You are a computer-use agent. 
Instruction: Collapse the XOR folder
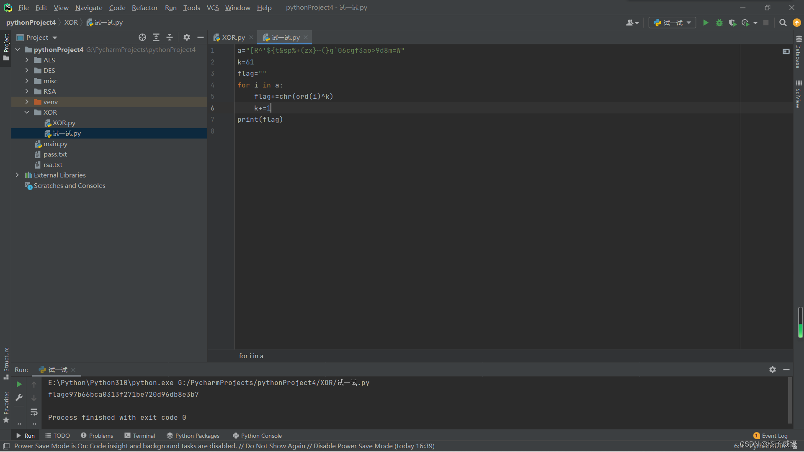tap(27, 112)
